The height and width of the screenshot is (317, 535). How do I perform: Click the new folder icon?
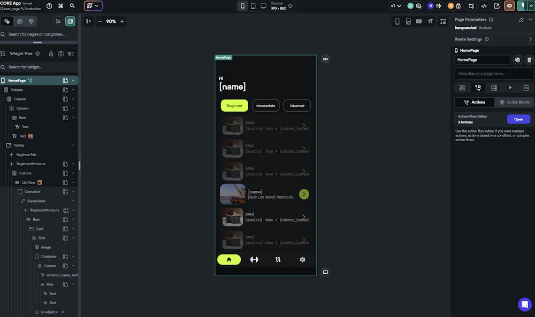(58, 21)
